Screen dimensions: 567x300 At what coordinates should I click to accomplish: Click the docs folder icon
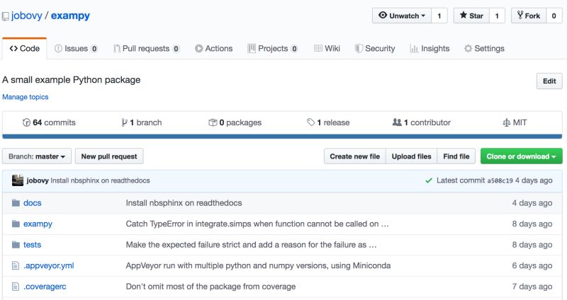[x=16, y=203]
